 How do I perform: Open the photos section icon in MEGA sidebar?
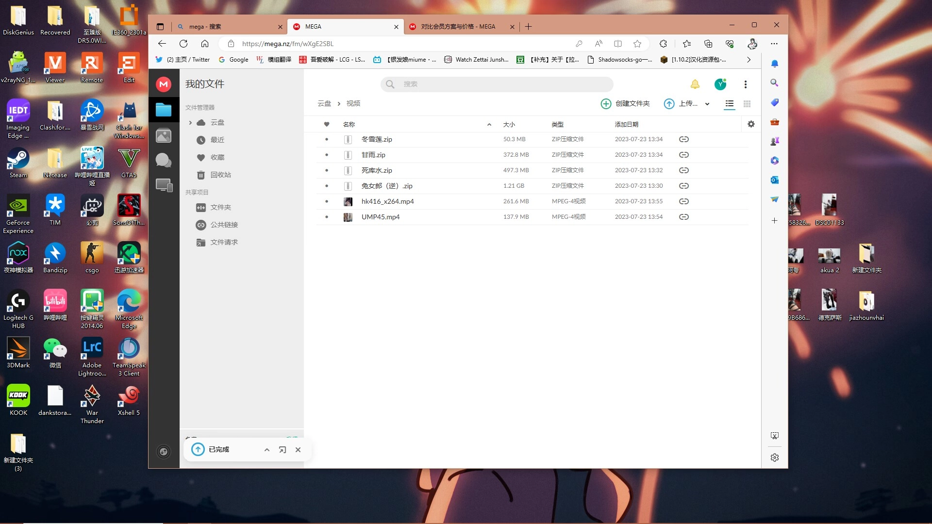coord(164,135)
